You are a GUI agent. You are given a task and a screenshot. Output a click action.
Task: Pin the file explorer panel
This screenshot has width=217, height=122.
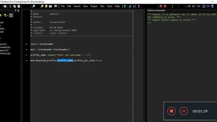16,11
